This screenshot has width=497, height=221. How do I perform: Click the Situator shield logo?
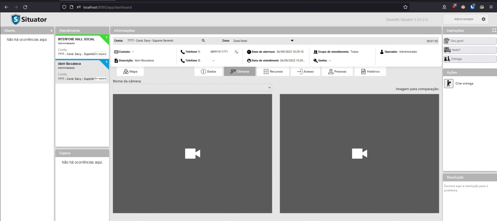tap(15, 19)
